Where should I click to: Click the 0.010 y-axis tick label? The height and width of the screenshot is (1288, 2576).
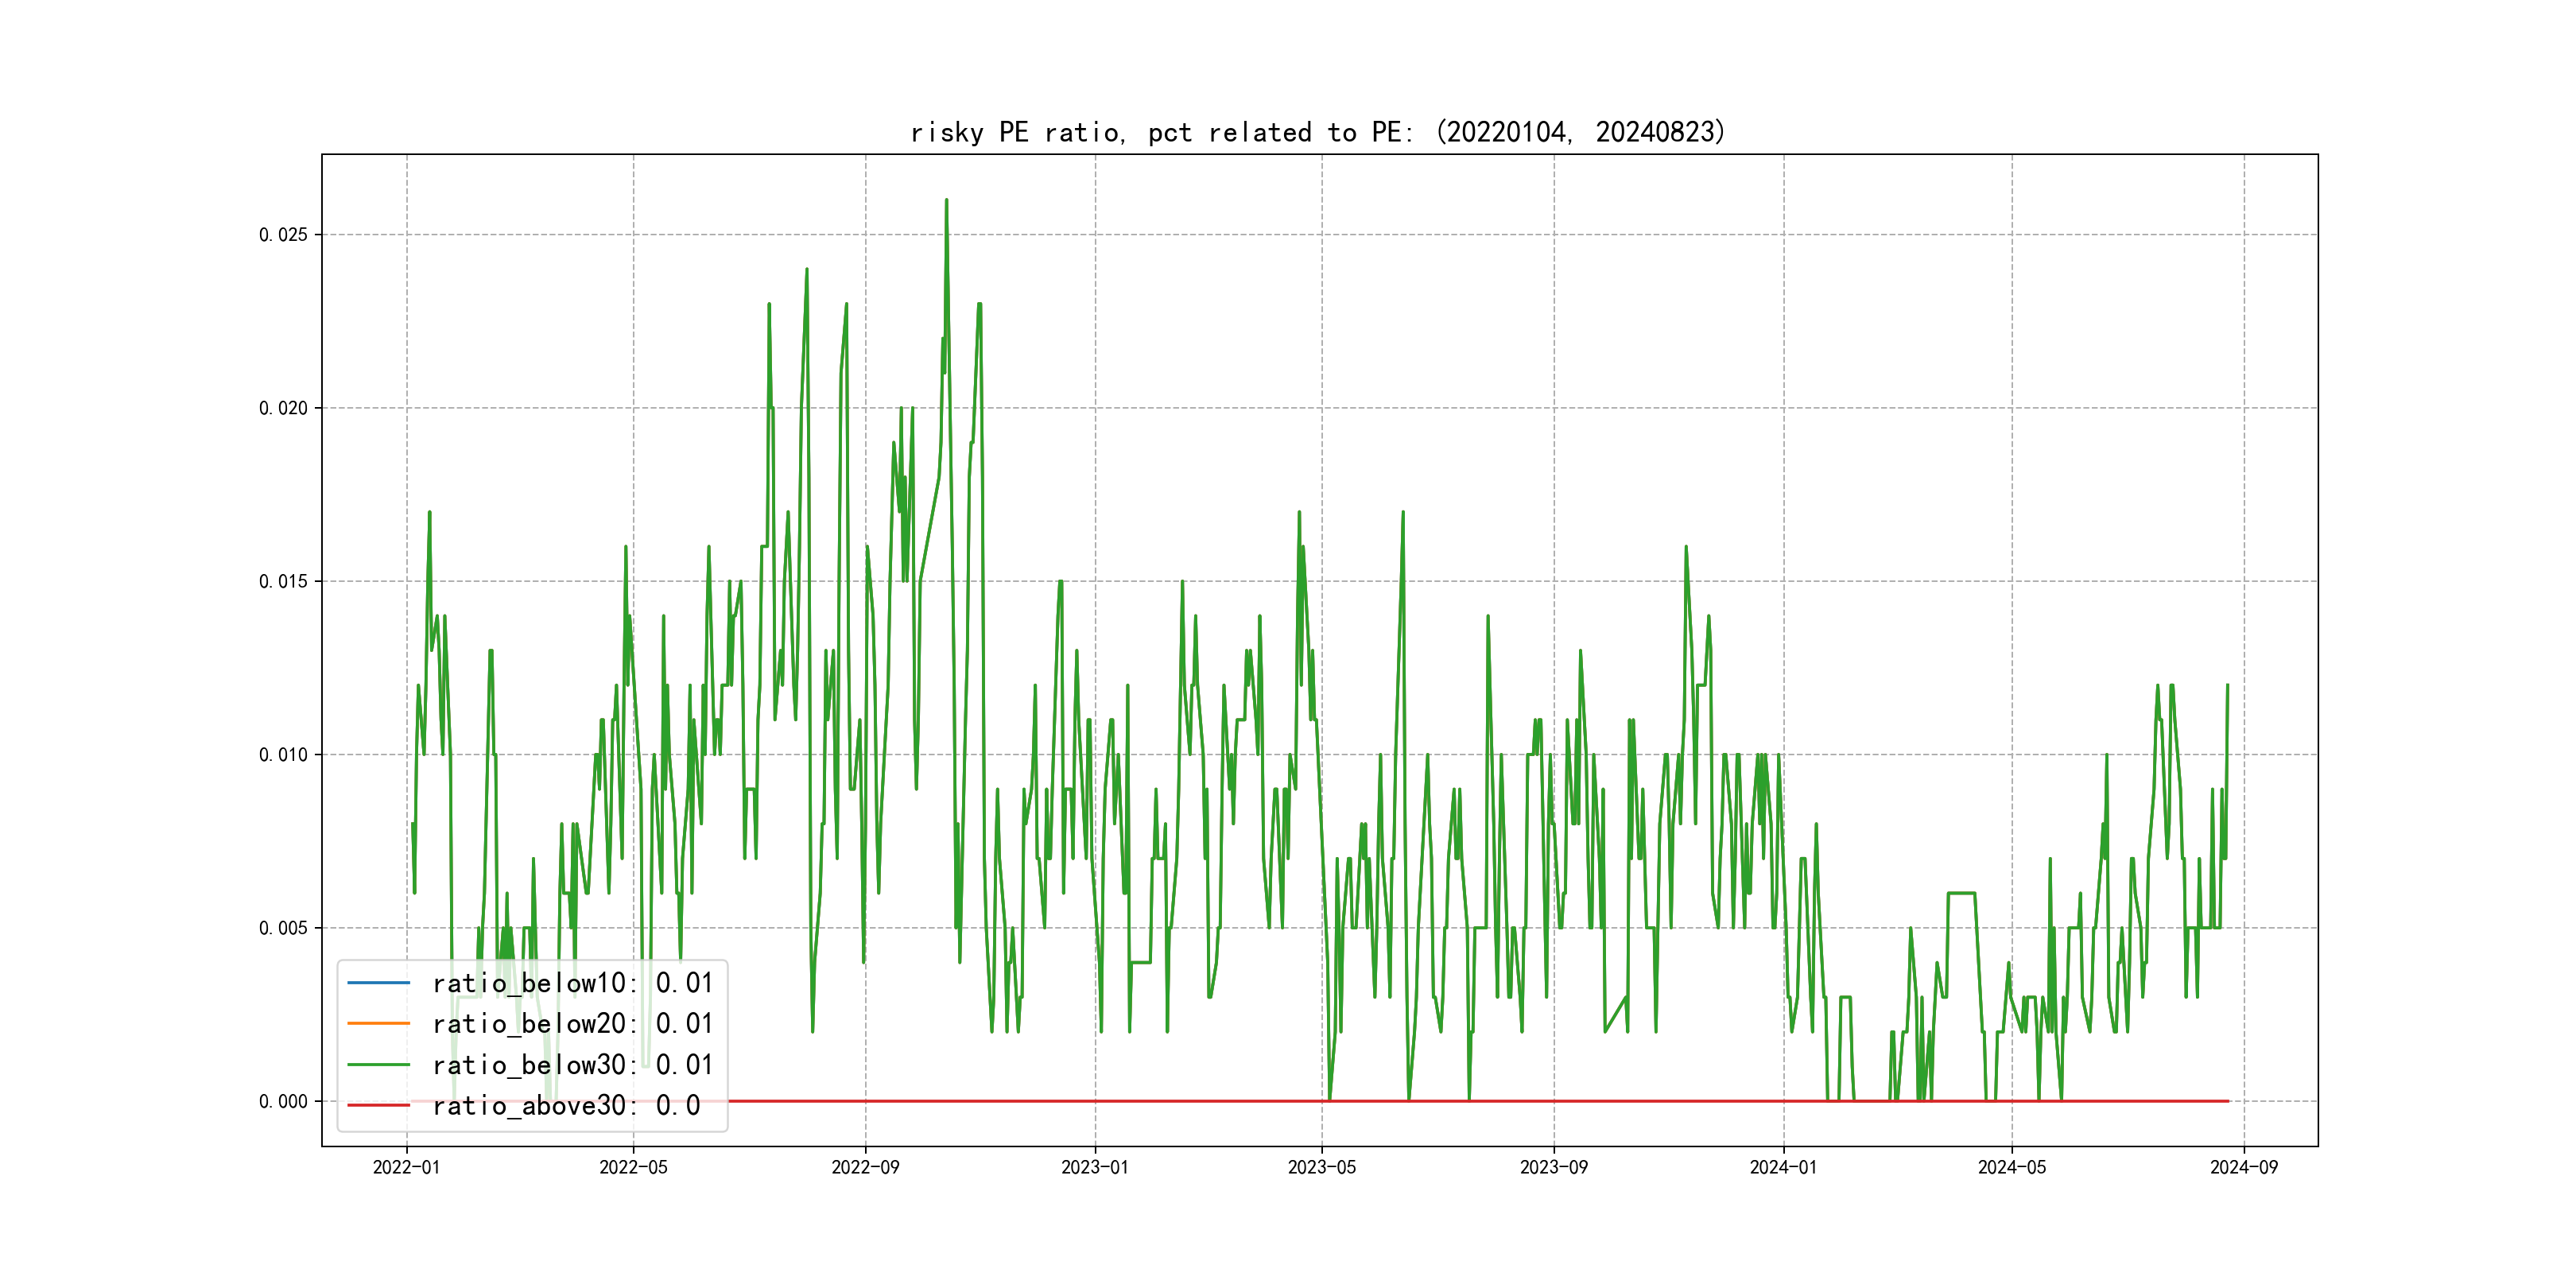pyautogui.click(x=283, y=755)
